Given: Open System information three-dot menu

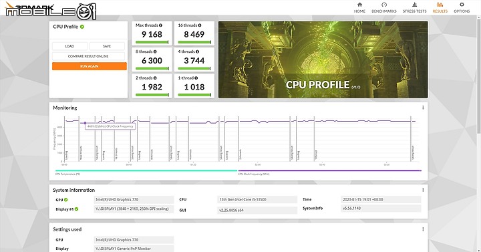Looking at the screenshot, I should coord(423,190).
